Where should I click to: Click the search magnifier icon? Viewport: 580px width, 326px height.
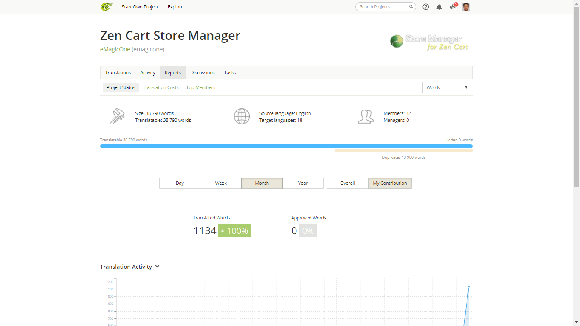pos(411,7)
